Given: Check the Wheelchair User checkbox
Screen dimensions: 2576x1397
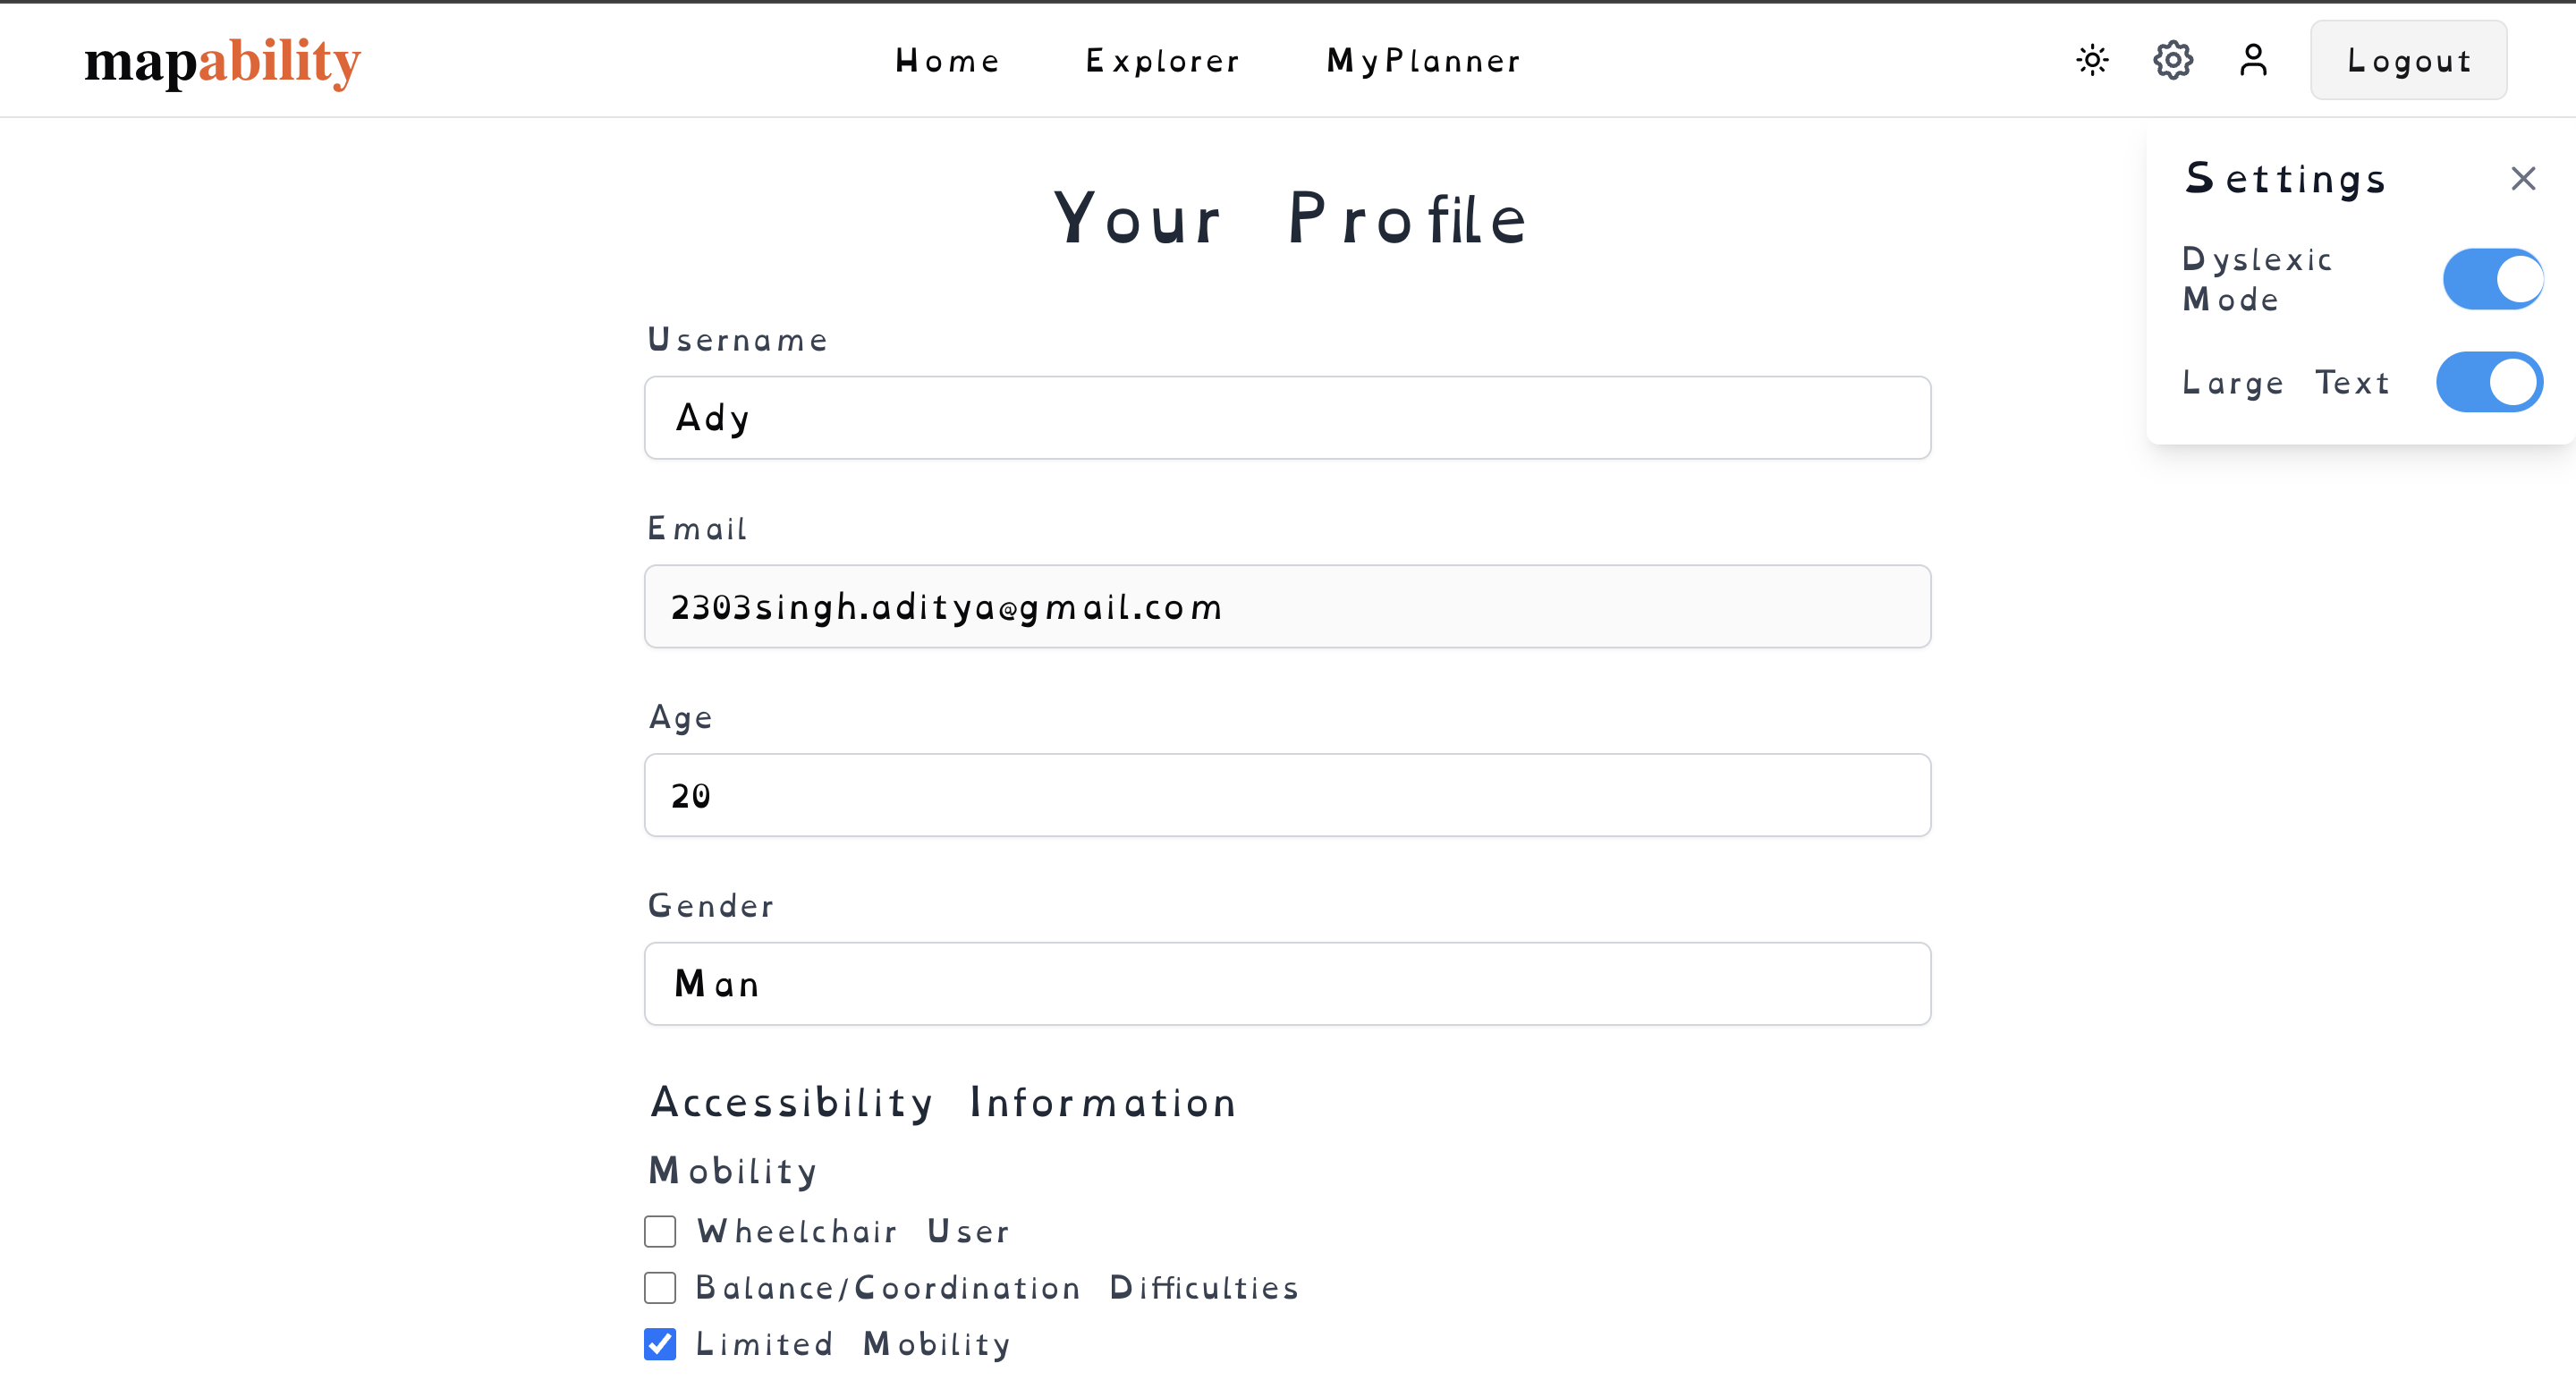Looking at the screenshot, I should coord(660,1231).
